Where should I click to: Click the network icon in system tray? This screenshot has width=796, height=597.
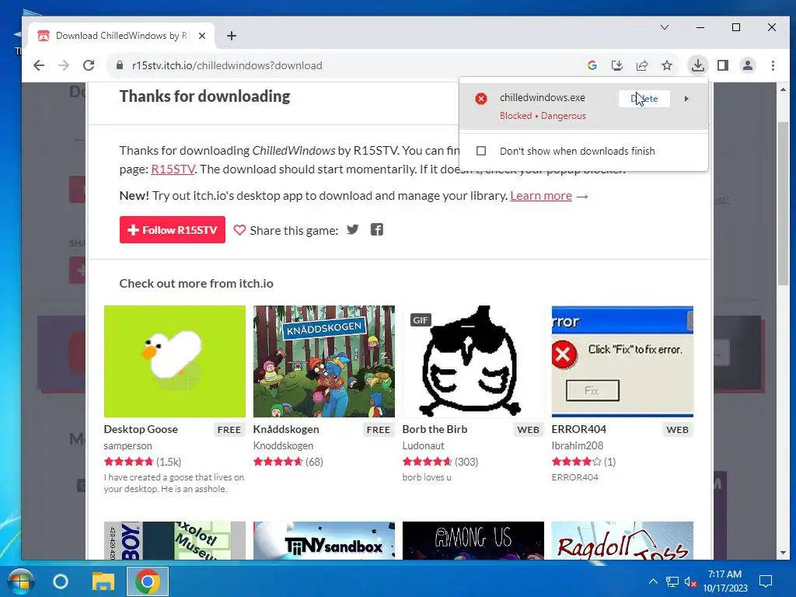672,582
